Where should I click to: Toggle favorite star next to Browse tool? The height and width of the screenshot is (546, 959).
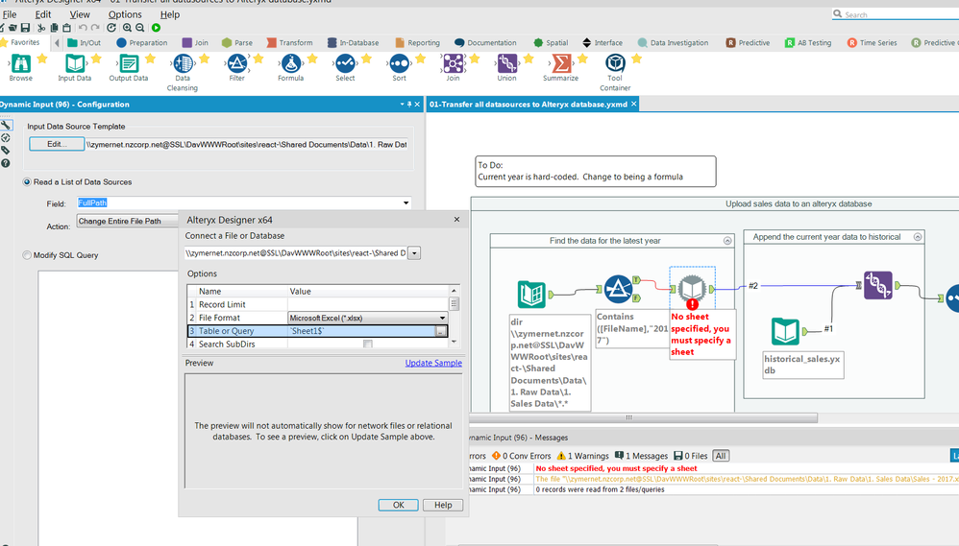click(42, 59)
